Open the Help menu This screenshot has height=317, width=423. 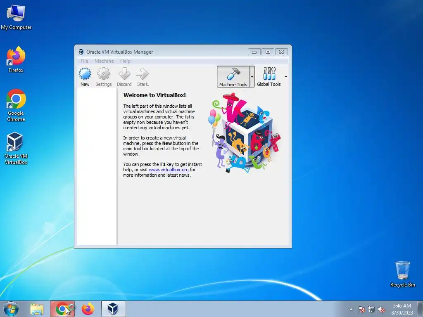[125, 61]
